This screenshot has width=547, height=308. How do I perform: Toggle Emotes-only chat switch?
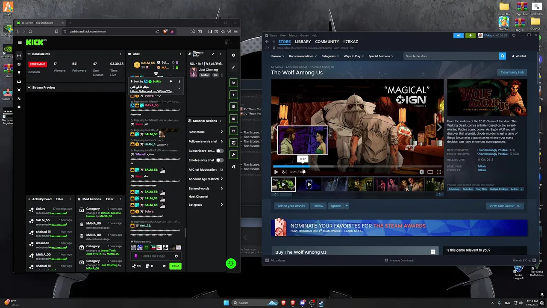(219, 160)
